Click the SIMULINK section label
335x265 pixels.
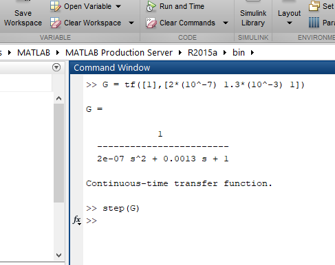pyautogui.click(x=253, y=37)
